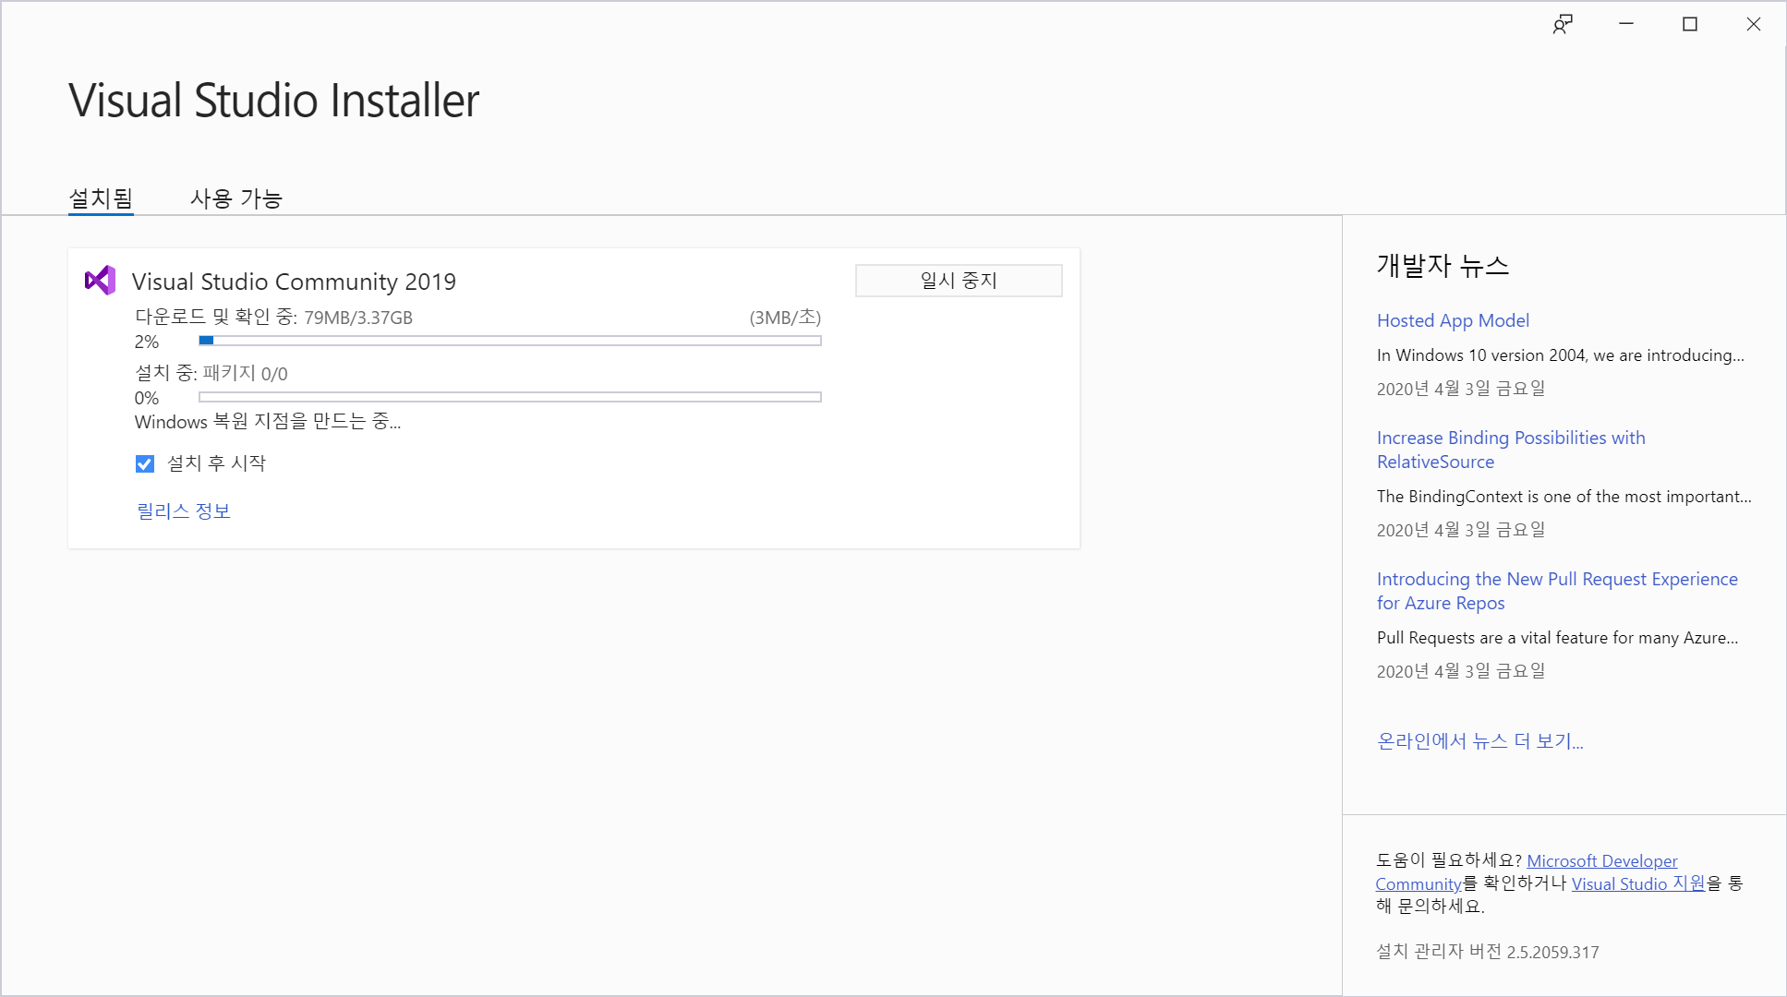Switch to the '사용 가능' tab
1787x997 pixels.
pyautogui.click(x=235, y=198)
